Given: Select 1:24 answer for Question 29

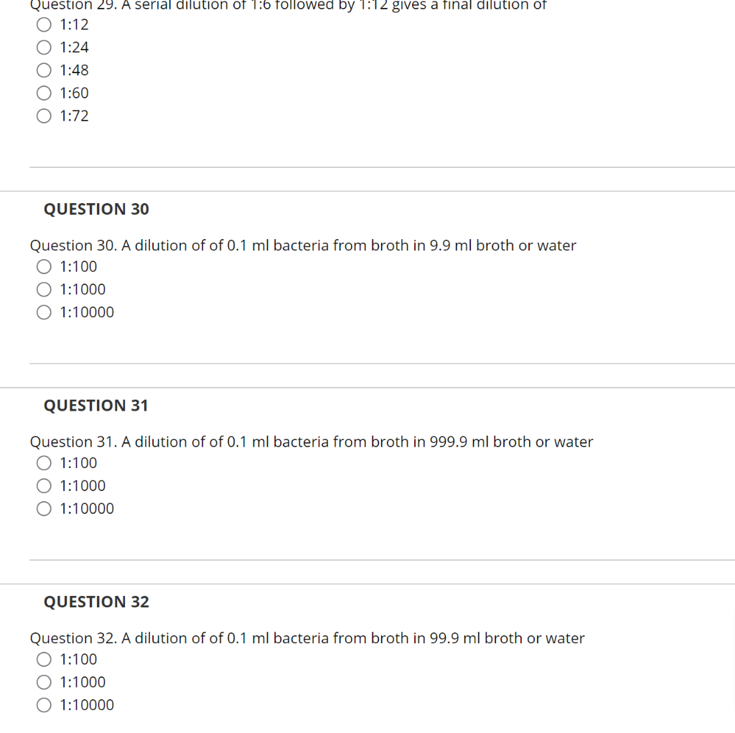Looking at the screenshot, I should click(44, 47).
